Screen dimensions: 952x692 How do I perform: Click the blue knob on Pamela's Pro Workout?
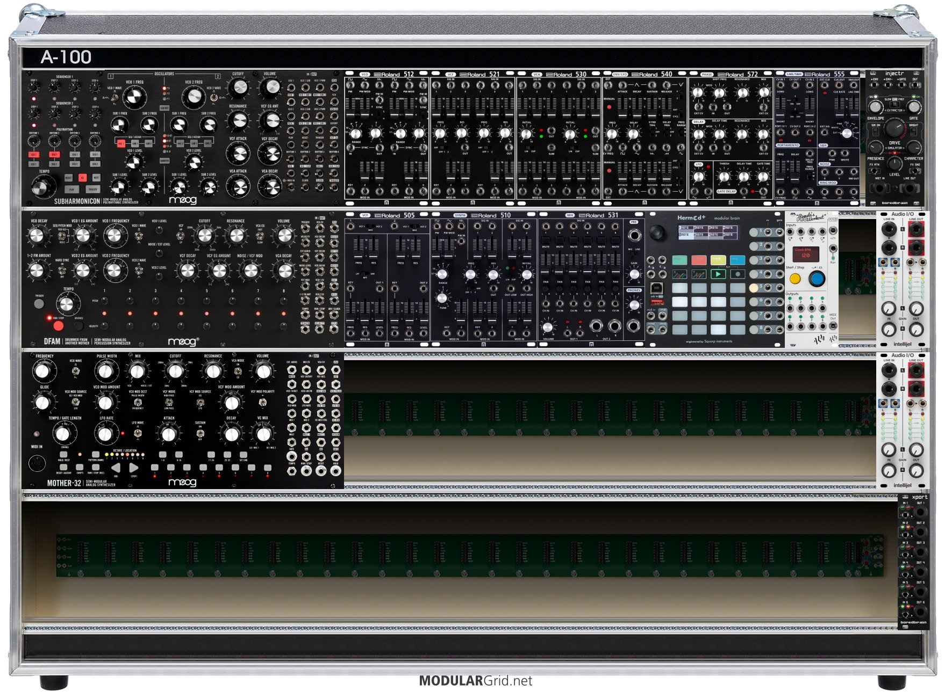click(817, 279)
